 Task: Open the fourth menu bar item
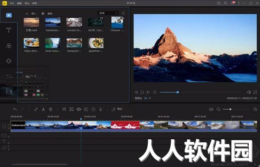pos(35,3)
